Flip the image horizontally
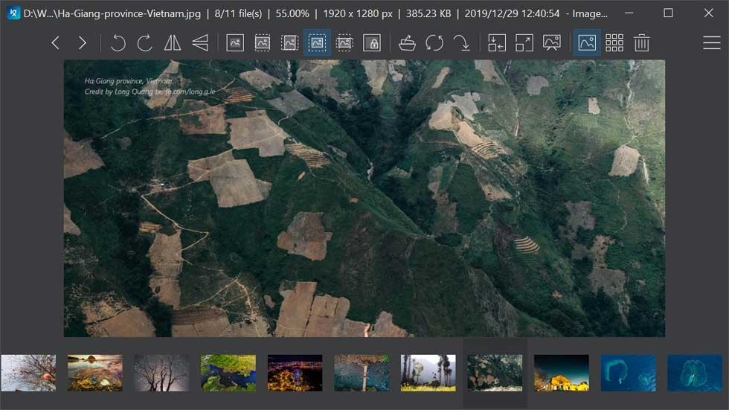Screen dimensions: 729x410 pyautogui.click(x=173, y=43)
